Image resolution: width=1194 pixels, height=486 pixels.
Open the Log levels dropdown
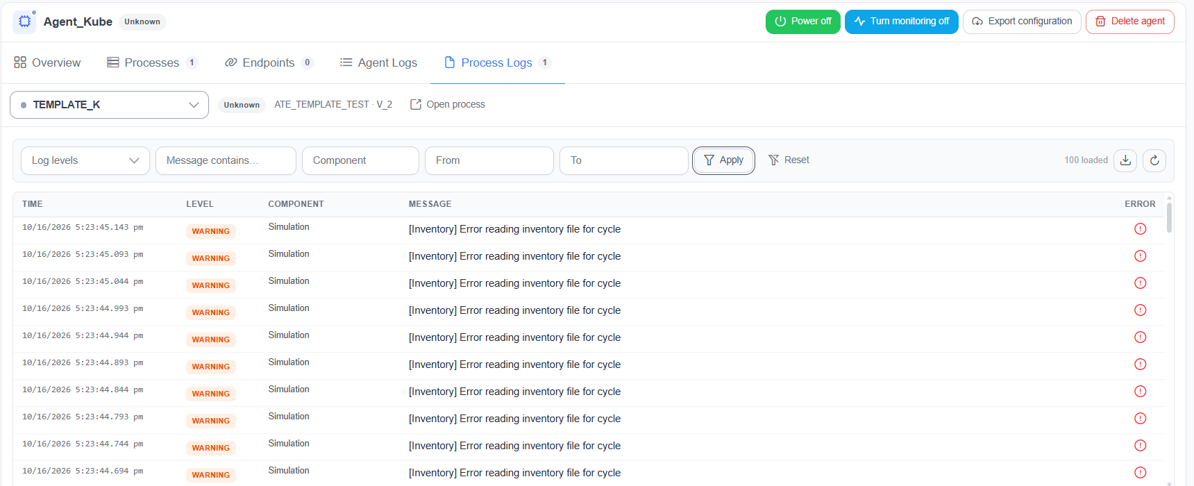[x=85, y=160]
